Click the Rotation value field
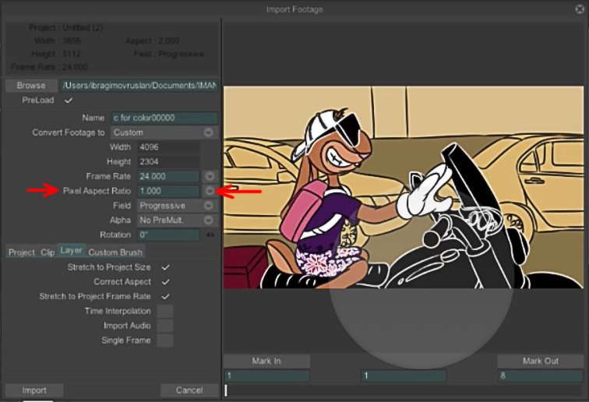This screenshot has height=402, width=589. 168,235
